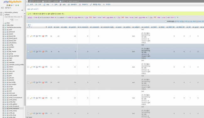Switch to the structure (구조) tab
This screenshot has height=118, width=204.
pyautogui.click(x=38, y=4)
